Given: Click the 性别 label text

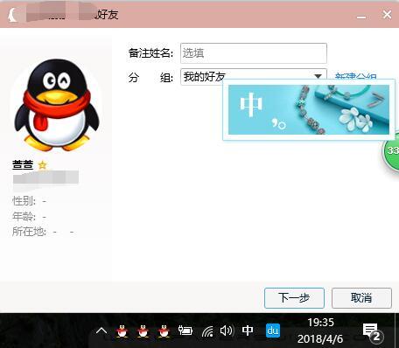Looking at the screenshot, I should (x=24, y=201).
